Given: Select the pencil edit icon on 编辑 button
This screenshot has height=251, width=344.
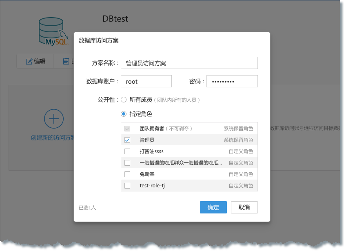Looking at the screenshot, I should [28, 61].
